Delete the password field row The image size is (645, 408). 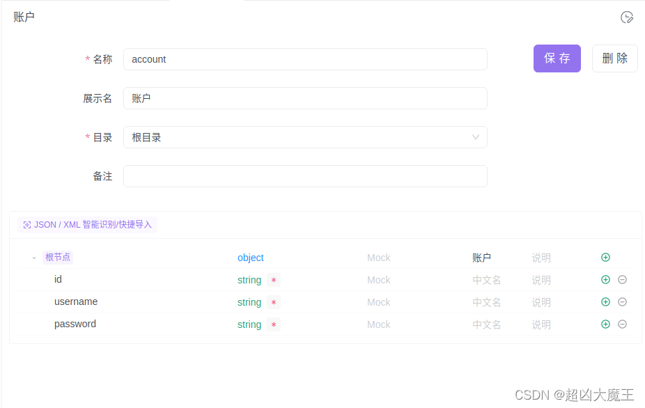623,324
